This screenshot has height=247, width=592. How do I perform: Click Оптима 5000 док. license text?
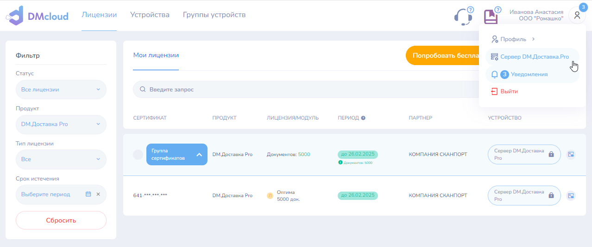288,196
